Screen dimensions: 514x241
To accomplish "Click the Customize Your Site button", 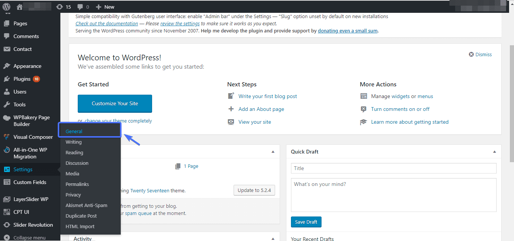I will point(115,103).
